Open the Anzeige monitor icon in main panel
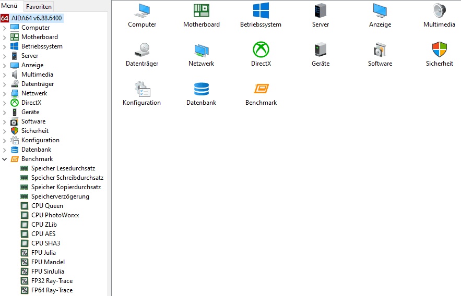Screen dimensions: 461x296 point(380,10)
